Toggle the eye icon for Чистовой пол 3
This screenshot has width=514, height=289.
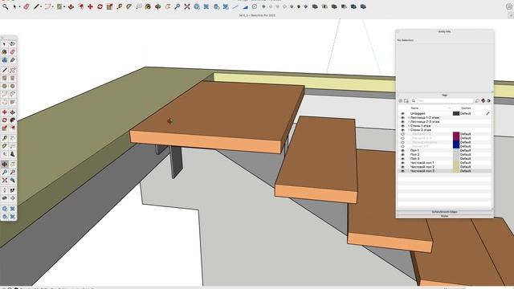[403, 171]
